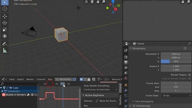This screenshot has width=192, height=108.
Task: Switch to the F-Curve sidebar tab
Action: [x=120, y=88]
